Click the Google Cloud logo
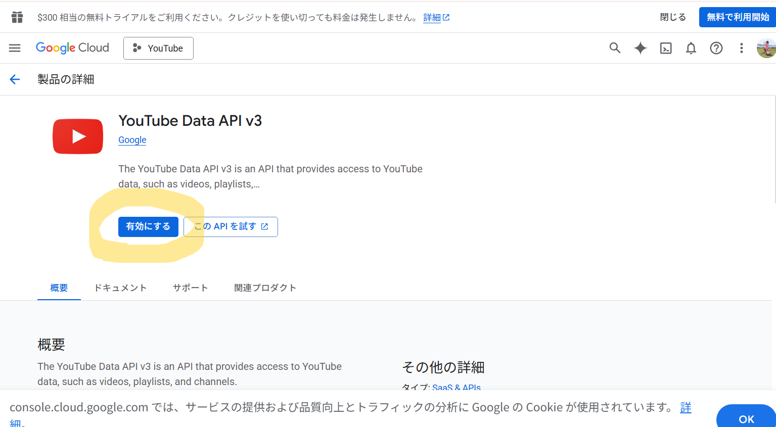Viewport: 776px width, 427px height. [72, 48]
